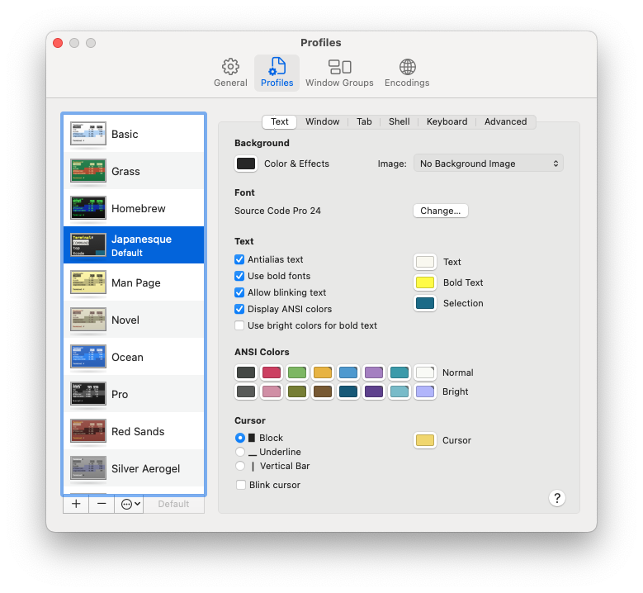643x593 pixels.
Task: Toggle Antialias text checkbox
Action: click(x=239, y=259)
